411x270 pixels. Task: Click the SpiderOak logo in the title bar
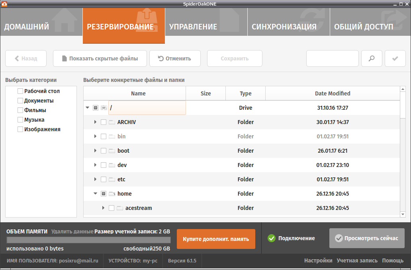pos(4,4)
